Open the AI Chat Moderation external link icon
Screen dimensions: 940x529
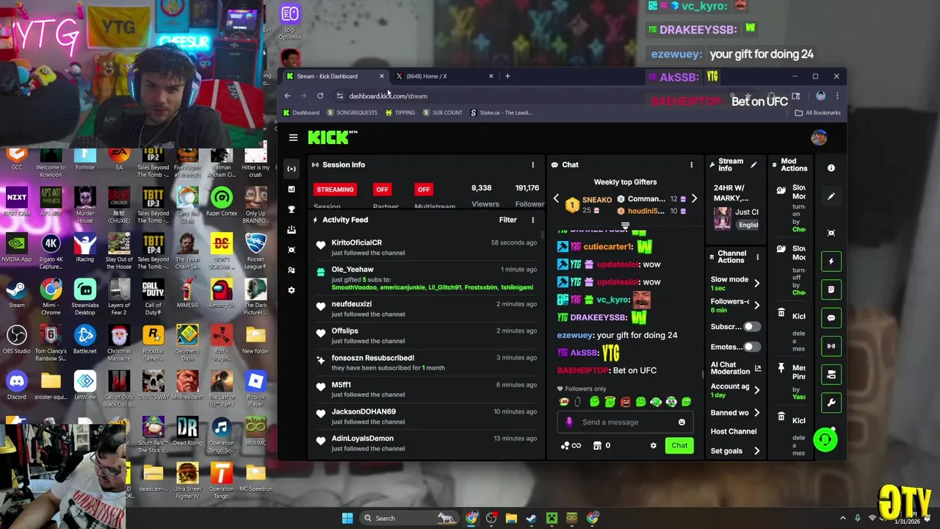pyautogui.click(x=758, y=368)
